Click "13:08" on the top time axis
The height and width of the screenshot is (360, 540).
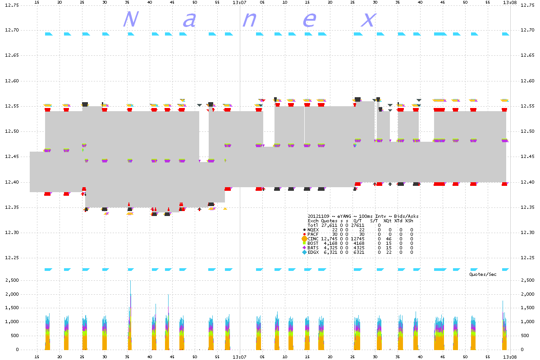click(x=510, y=2)
